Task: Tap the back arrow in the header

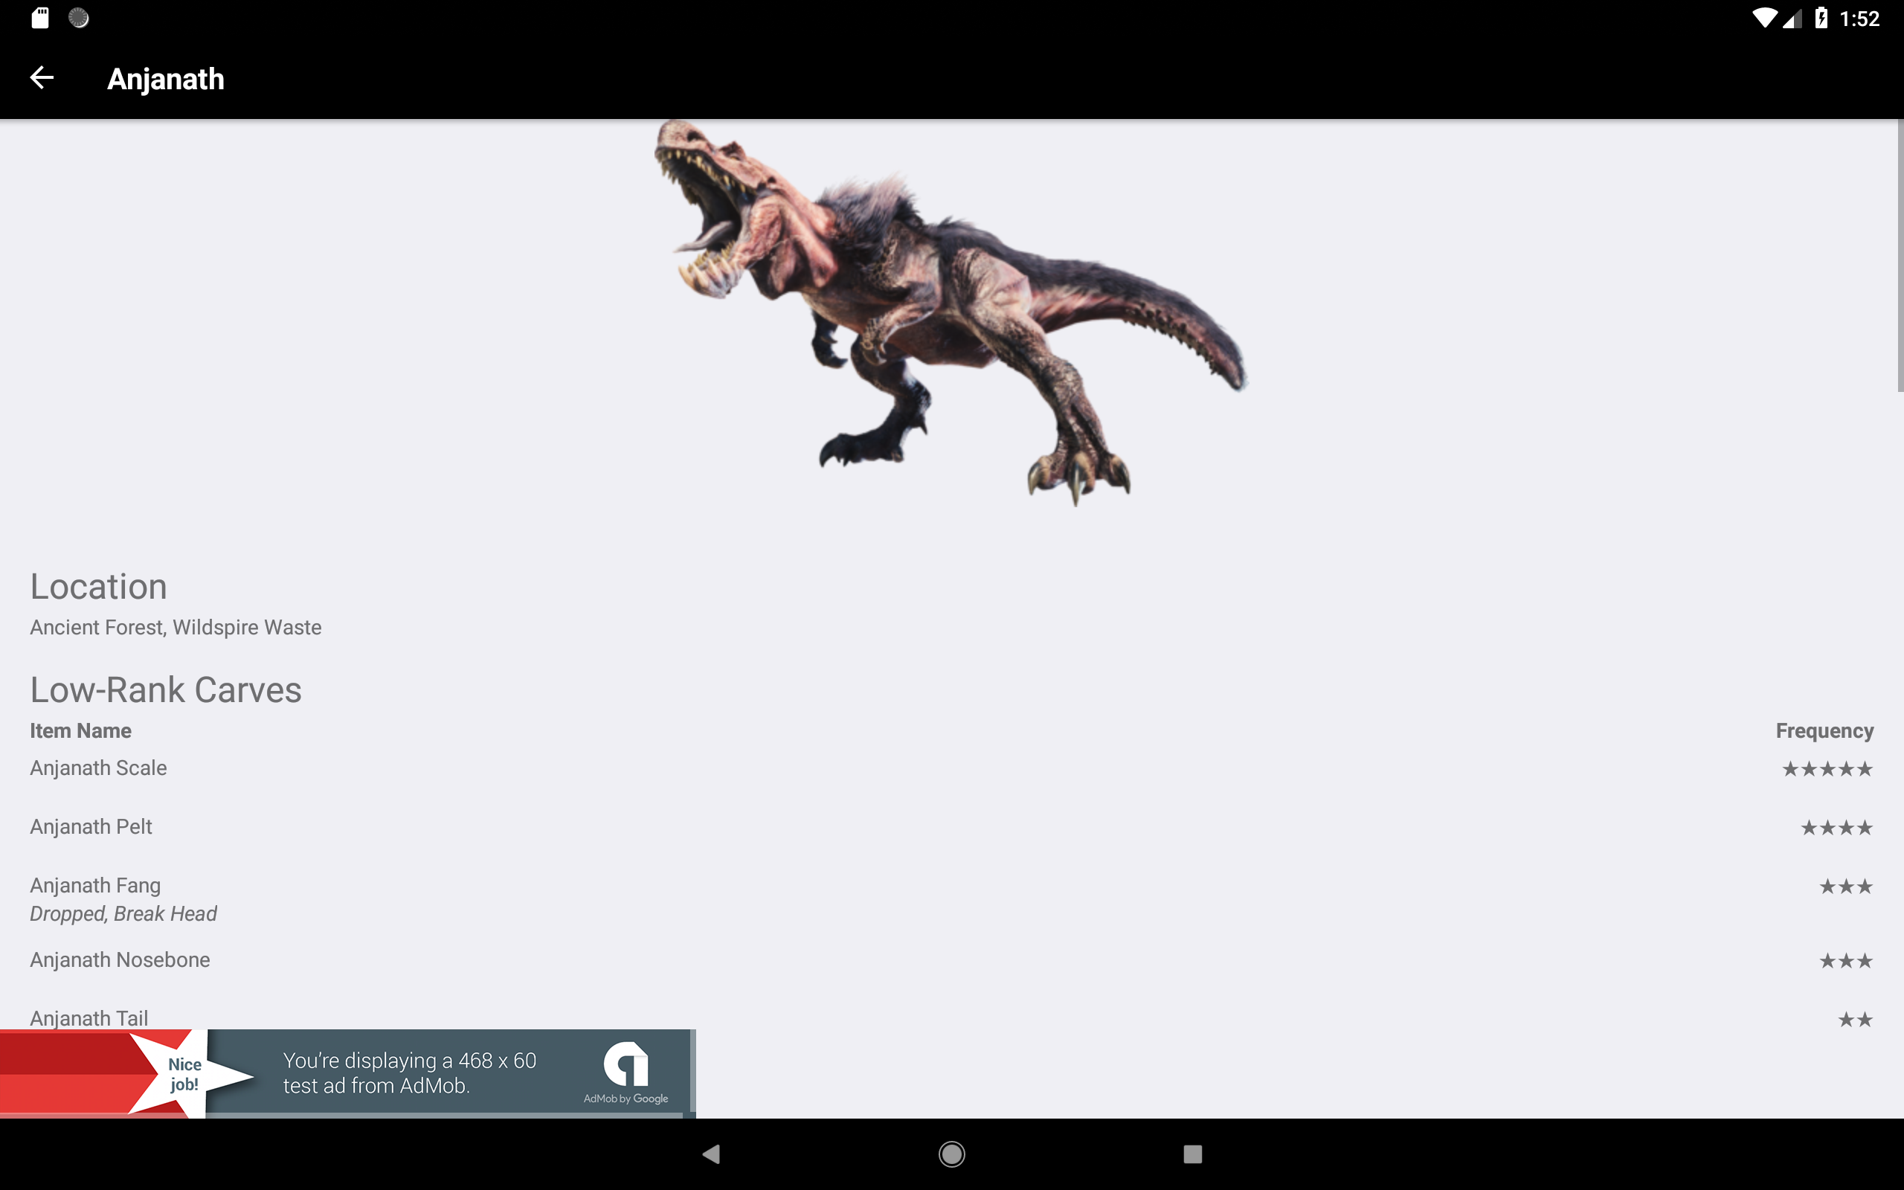Action: coord(42,78)
